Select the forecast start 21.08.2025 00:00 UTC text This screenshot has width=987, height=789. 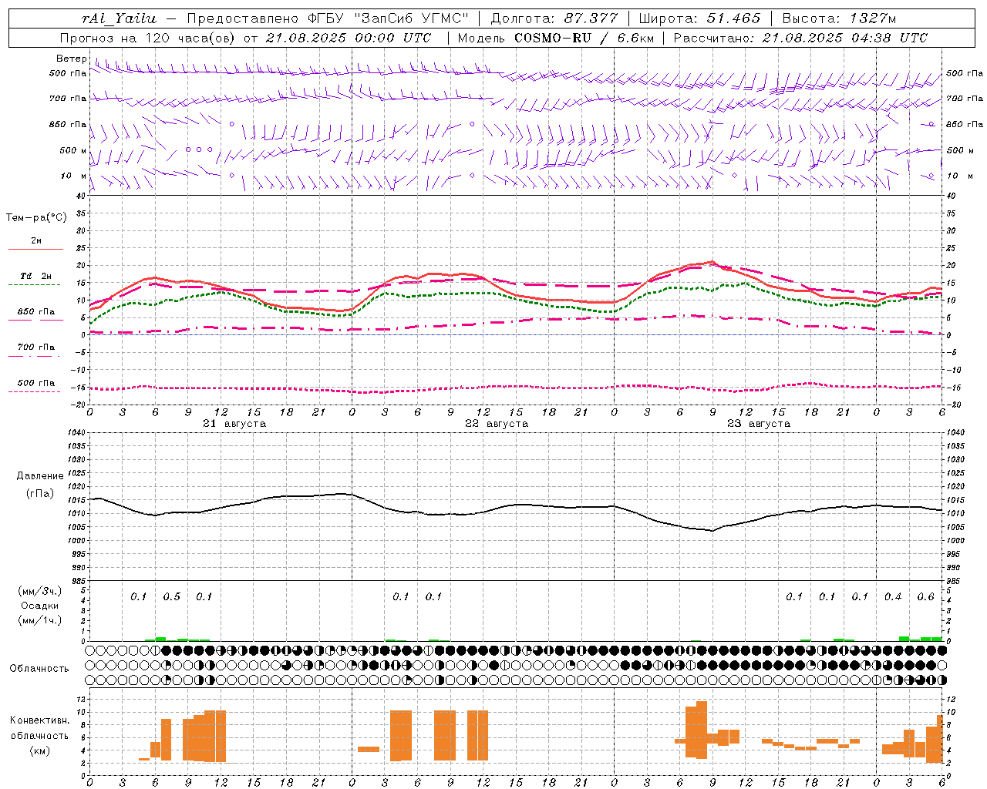[349, 38]
